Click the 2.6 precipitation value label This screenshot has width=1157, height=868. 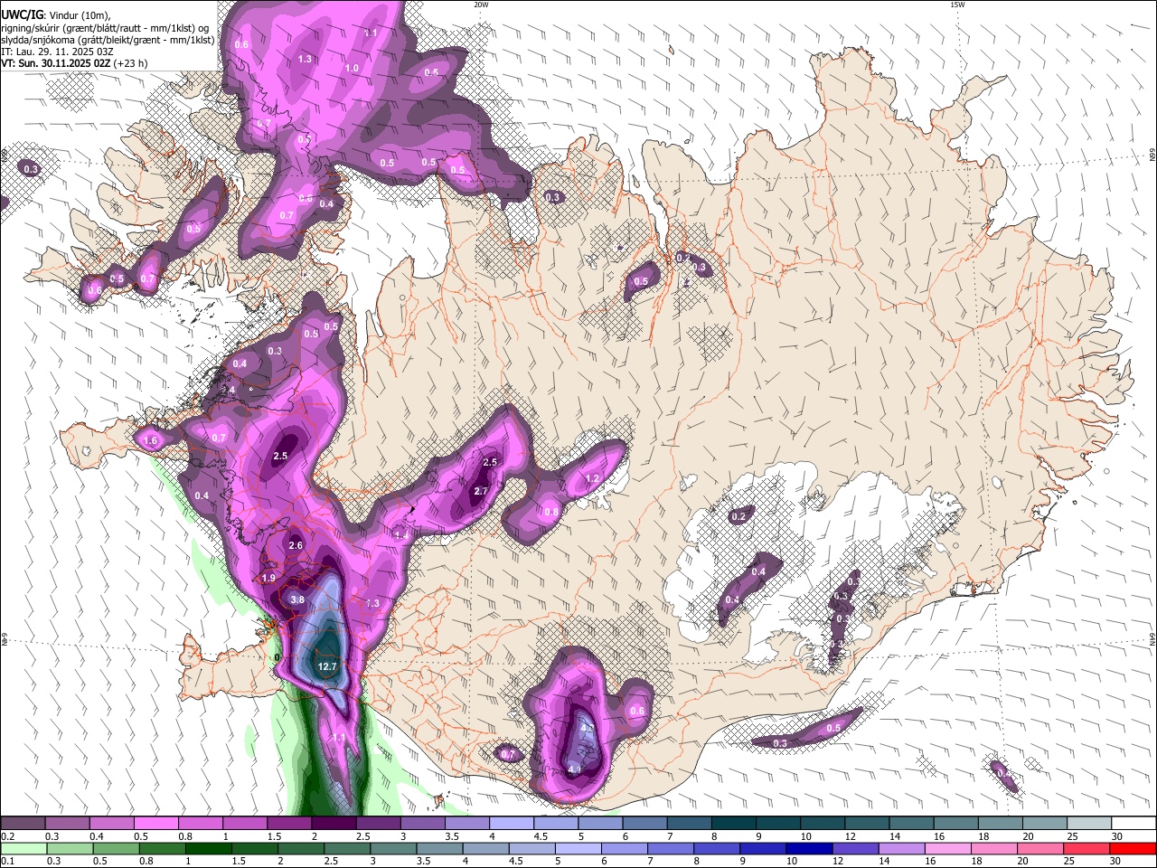point(296,545)
